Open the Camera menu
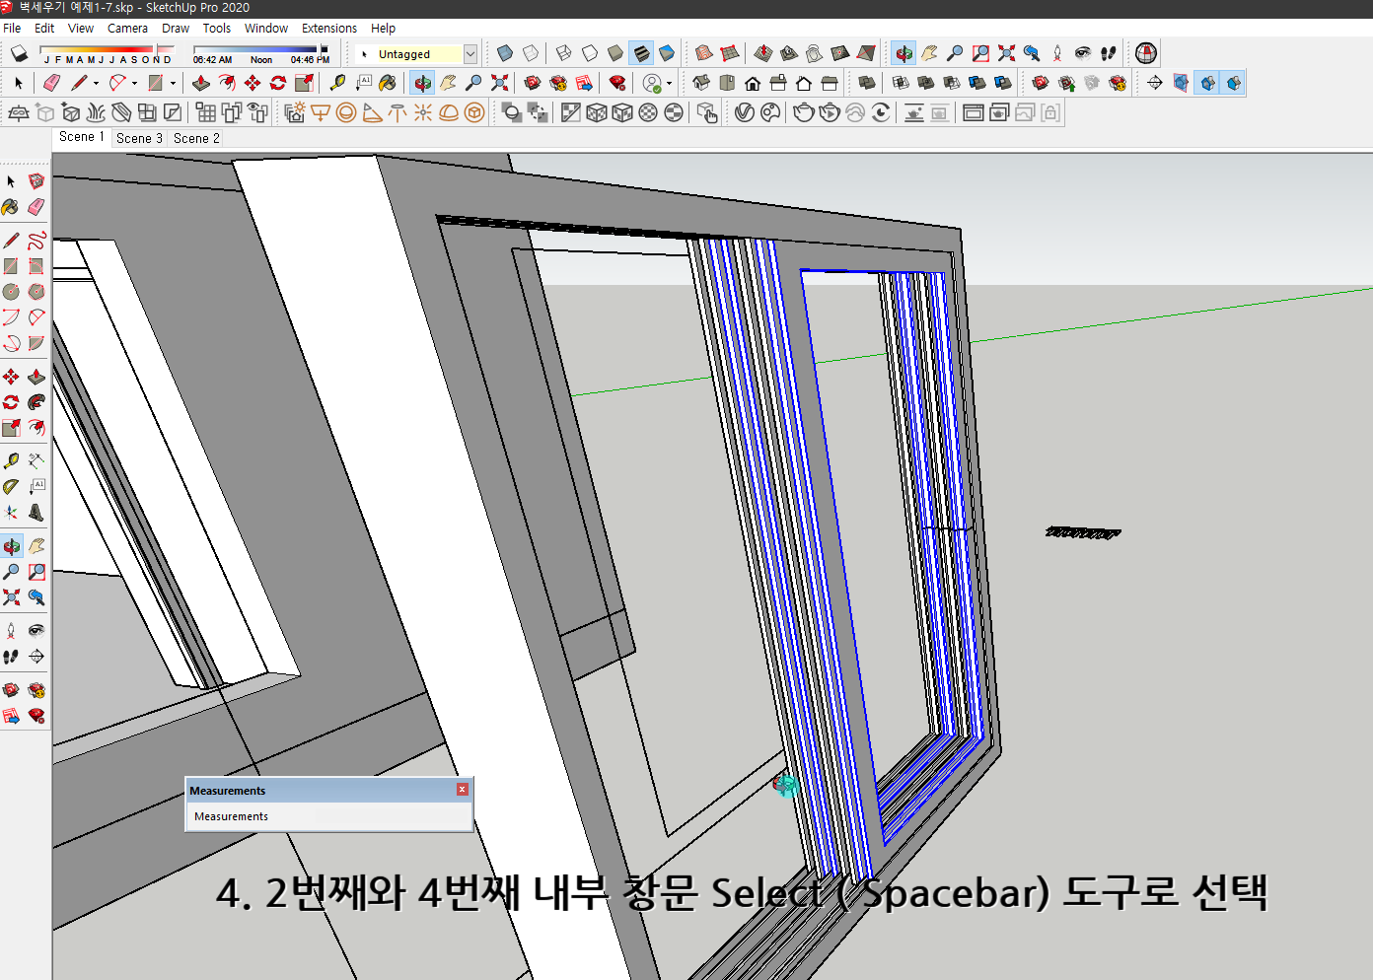Viewport: 1373px width, 980px height. click(x=127, y=28)
